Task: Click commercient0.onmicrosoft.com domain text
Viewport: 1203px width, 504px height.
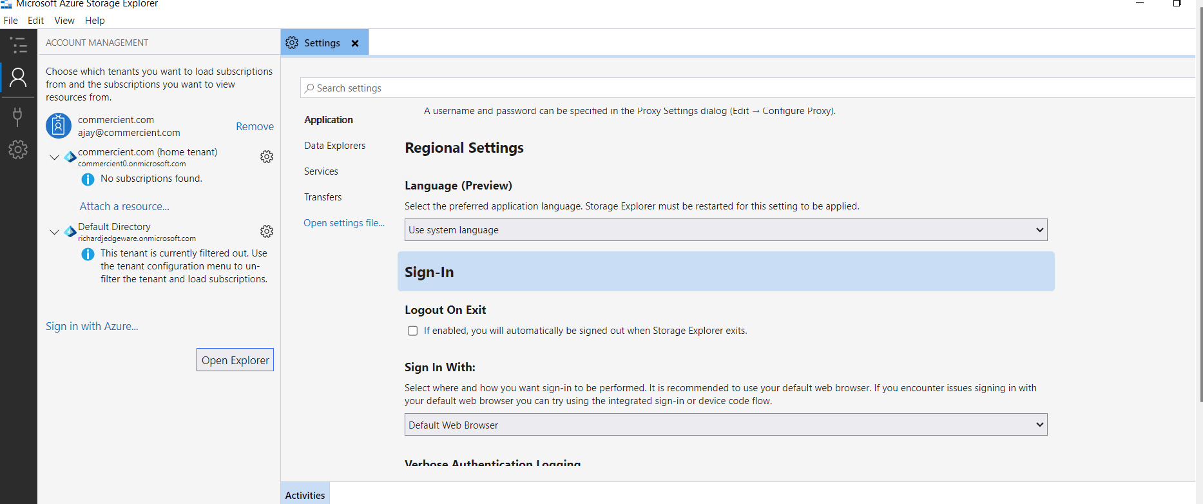Action: click(131, 164)
